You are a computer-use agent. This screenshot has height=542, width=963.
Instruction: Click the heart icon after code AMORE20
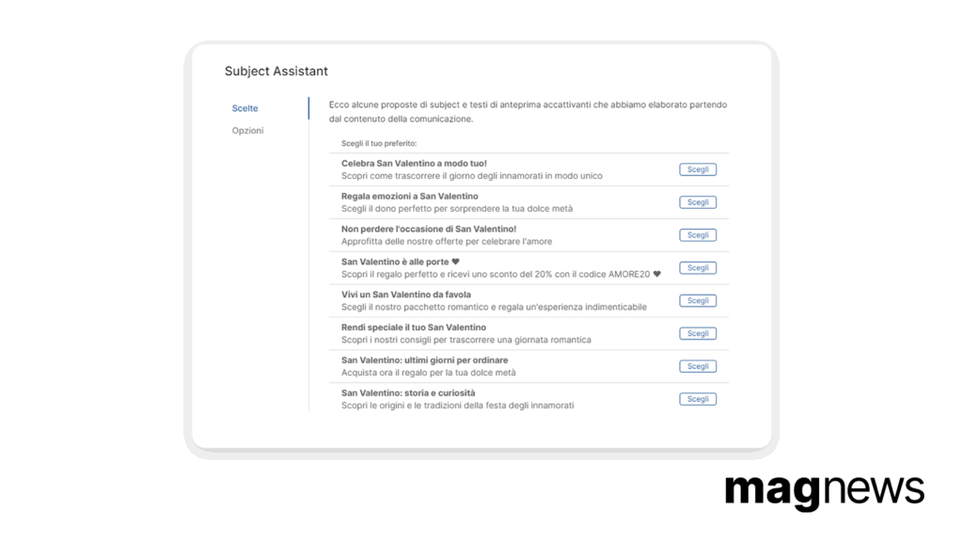(657, 274)
